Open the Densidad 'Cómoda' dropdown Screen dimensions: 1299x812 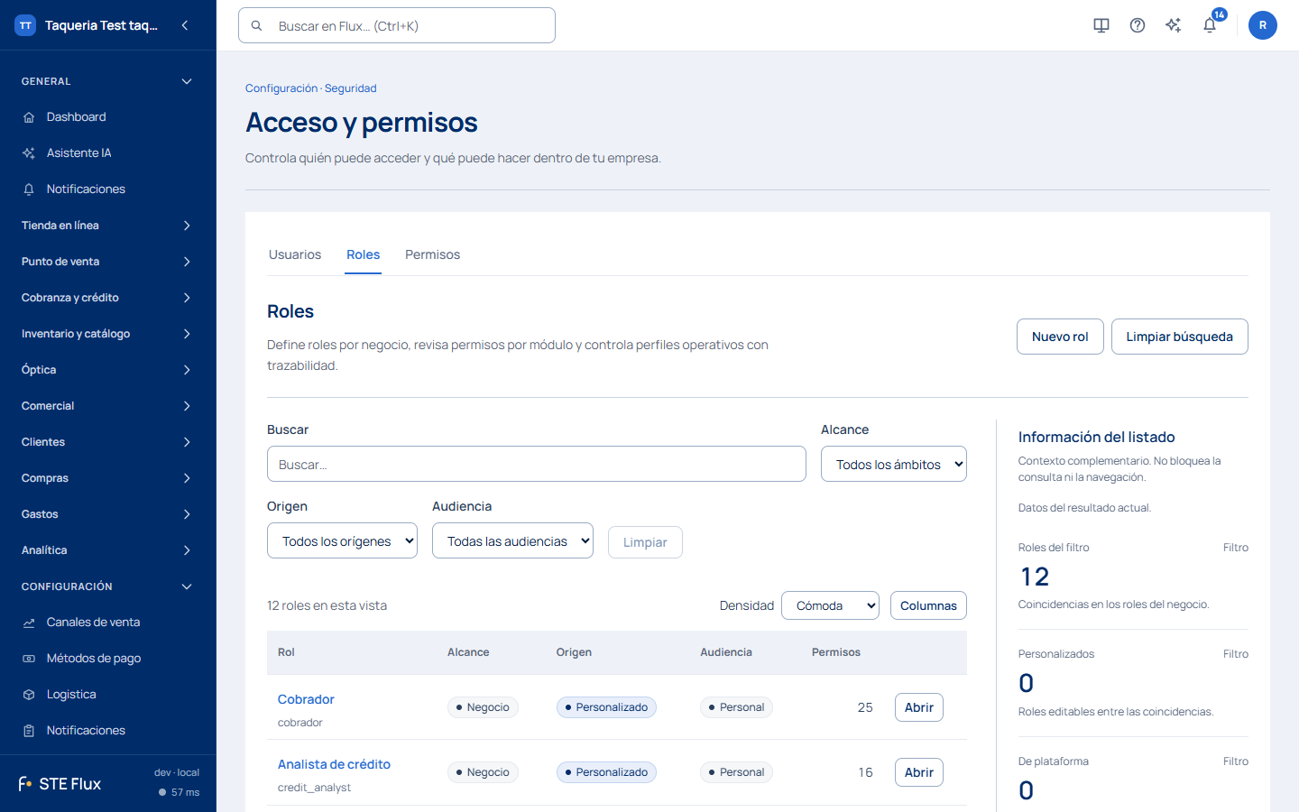coord(830,605)
